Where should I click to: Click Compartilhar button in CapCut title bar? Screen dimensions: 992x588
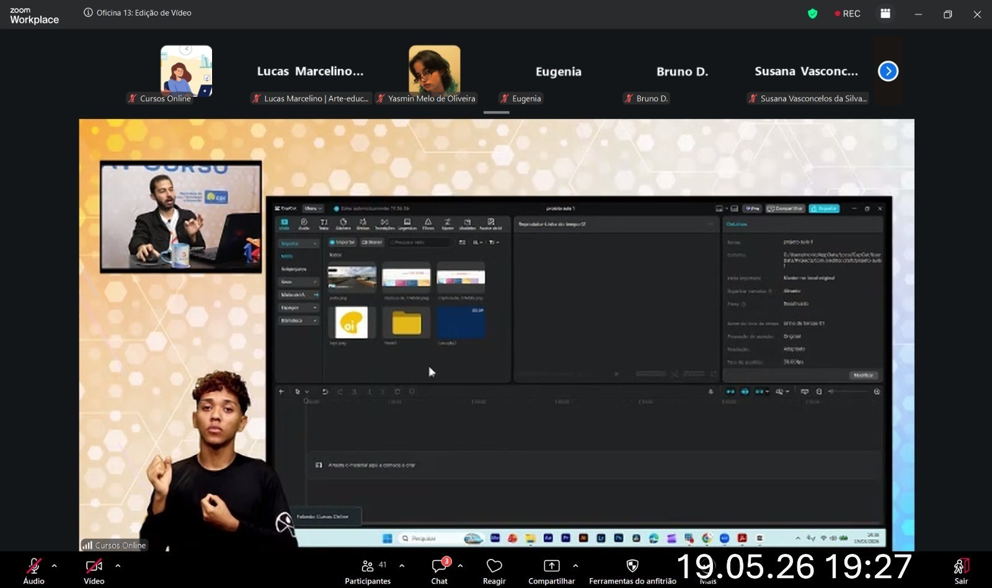coord(785,208)
